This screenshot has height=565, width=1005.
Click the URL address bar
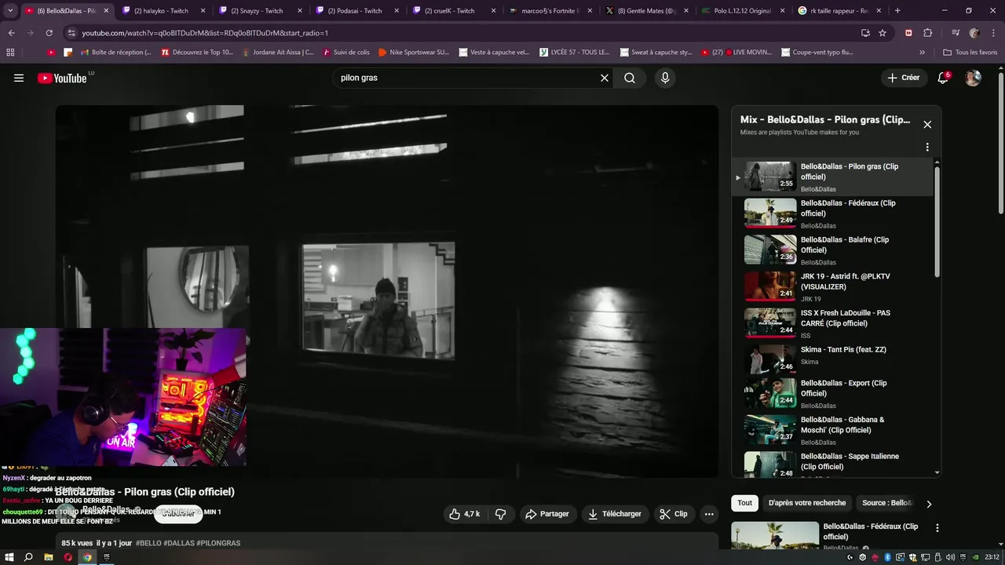click(463, 33)
